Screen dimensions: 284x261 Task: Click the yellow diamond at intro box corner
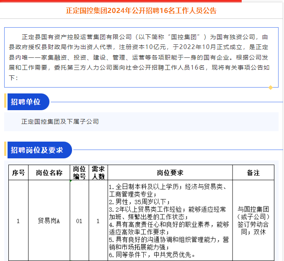pyautogui.click(x=271, y=88)
